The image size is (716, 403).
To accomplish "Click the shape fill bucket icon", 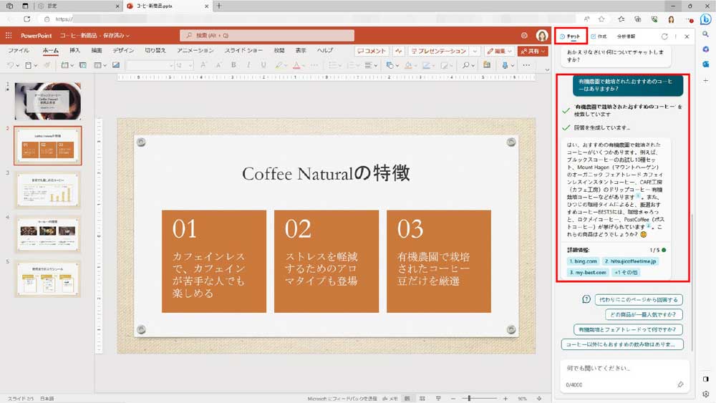I will click(x=408, y=65).
